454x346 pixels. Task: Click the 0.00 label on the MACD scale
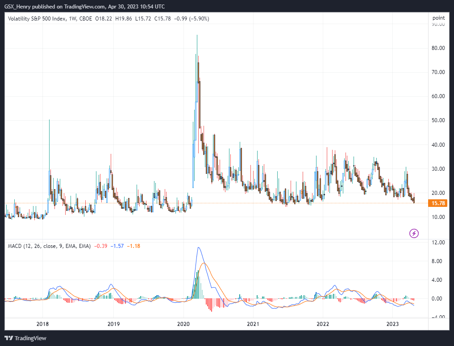[x=437, y=299]
